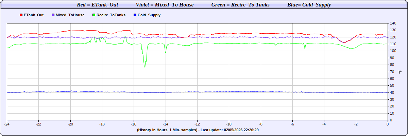Image resolution: width=408 pixels, height=136 pixels.
Task: Click the °F unit label on the right axis
Action: point(400,72)
